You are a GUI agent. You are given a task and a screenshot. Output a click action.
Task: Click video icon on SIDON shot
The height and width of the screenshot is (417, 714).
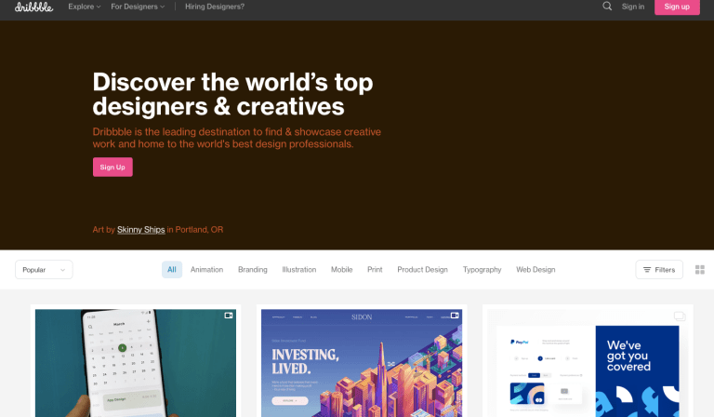[455, 316]
